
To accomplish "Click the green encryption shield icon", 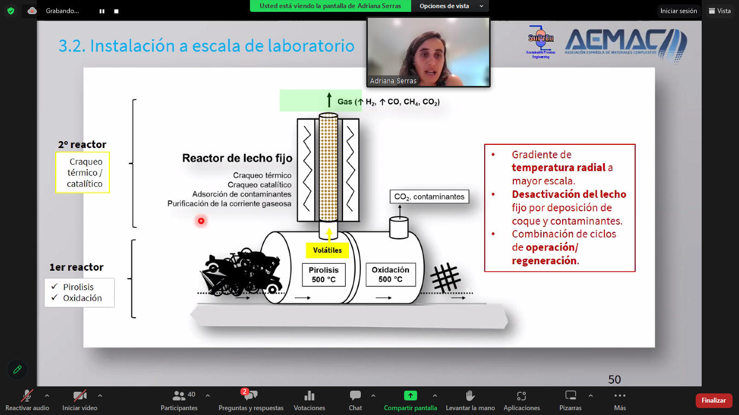I will pos(11,11).
